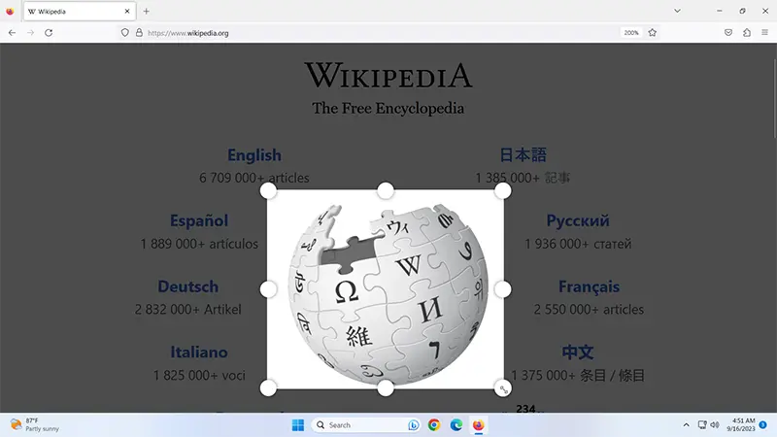Open the Français Wikipedia link
This screenshot has width=777, height=437.
[589, 286]
